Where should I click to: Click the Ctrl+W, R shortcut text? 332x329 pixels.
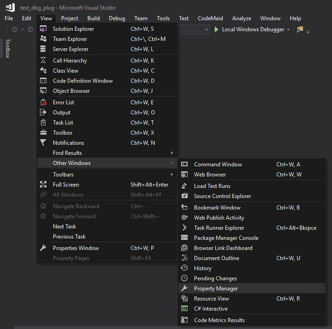[288, 299]
